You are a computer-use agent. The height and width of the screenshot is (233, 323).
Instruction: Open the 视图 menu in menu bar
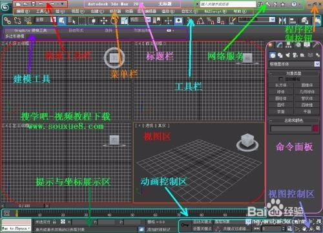78,11
